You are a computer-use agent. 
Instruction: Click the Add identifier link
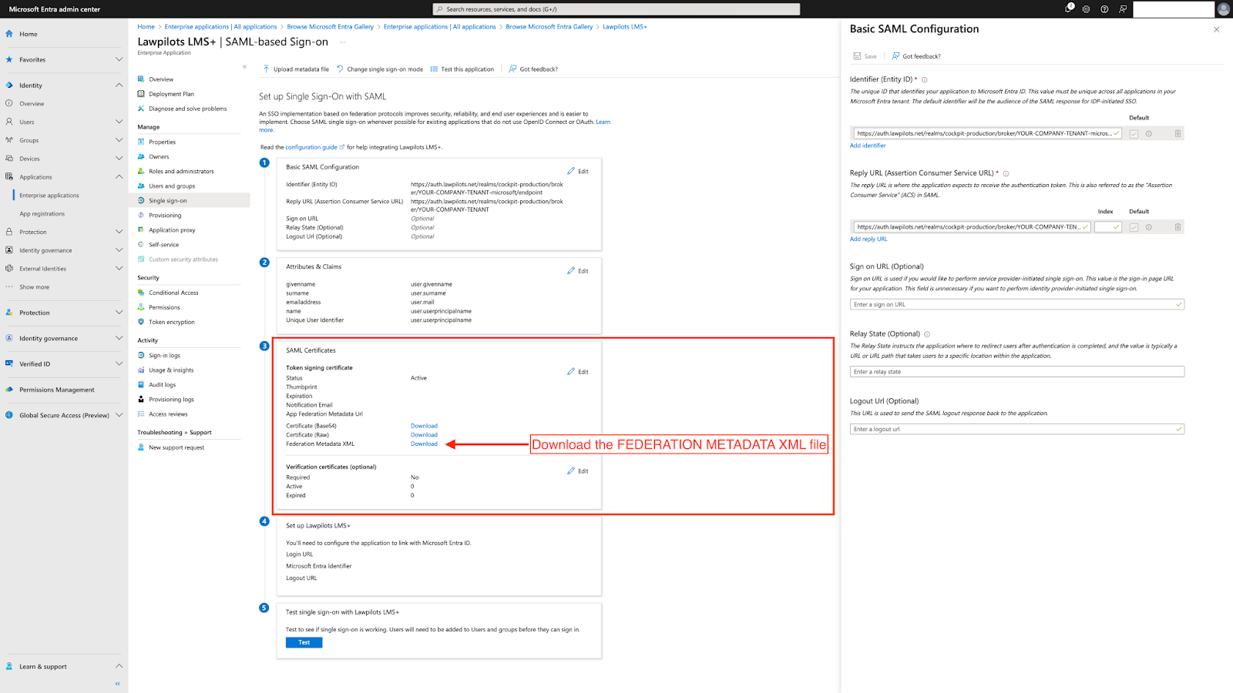(868, 146)
